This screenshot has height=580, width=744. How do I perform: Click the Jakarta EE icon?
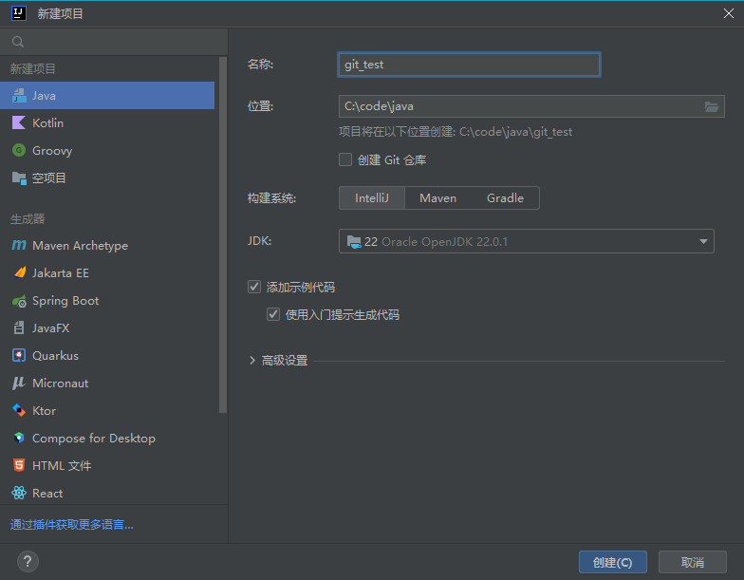(19, 272)
